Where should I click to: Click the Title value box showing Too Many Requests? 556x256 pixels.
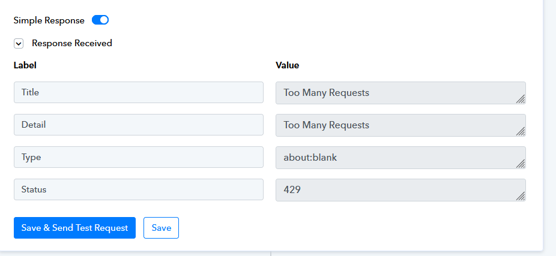400,93
